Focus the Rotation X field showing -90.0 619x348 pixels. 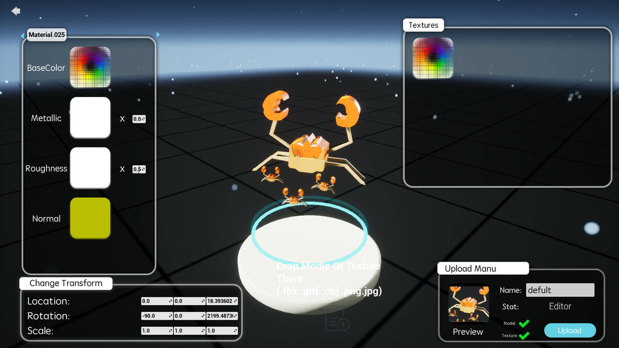point(157,316)
